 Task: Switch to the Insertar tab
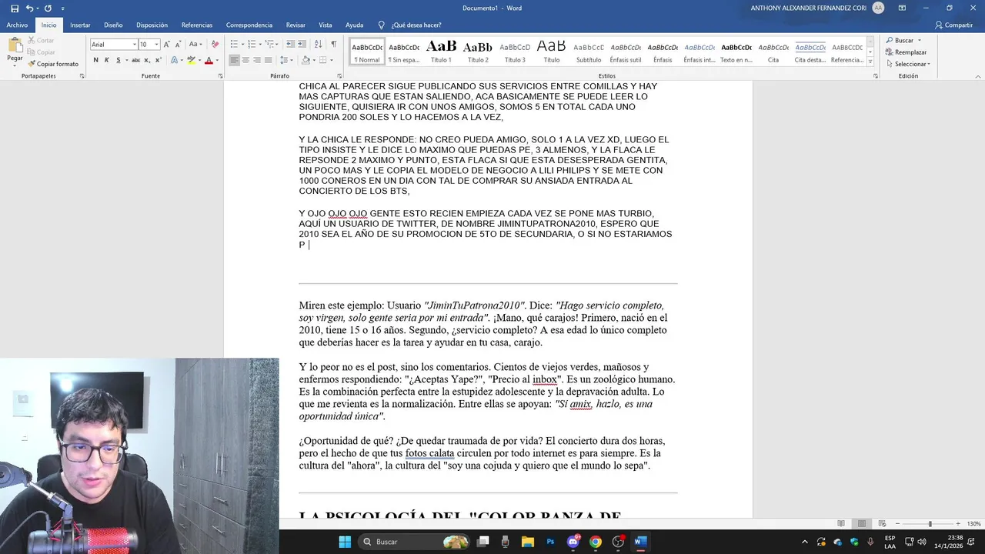[x=80, y=25]
